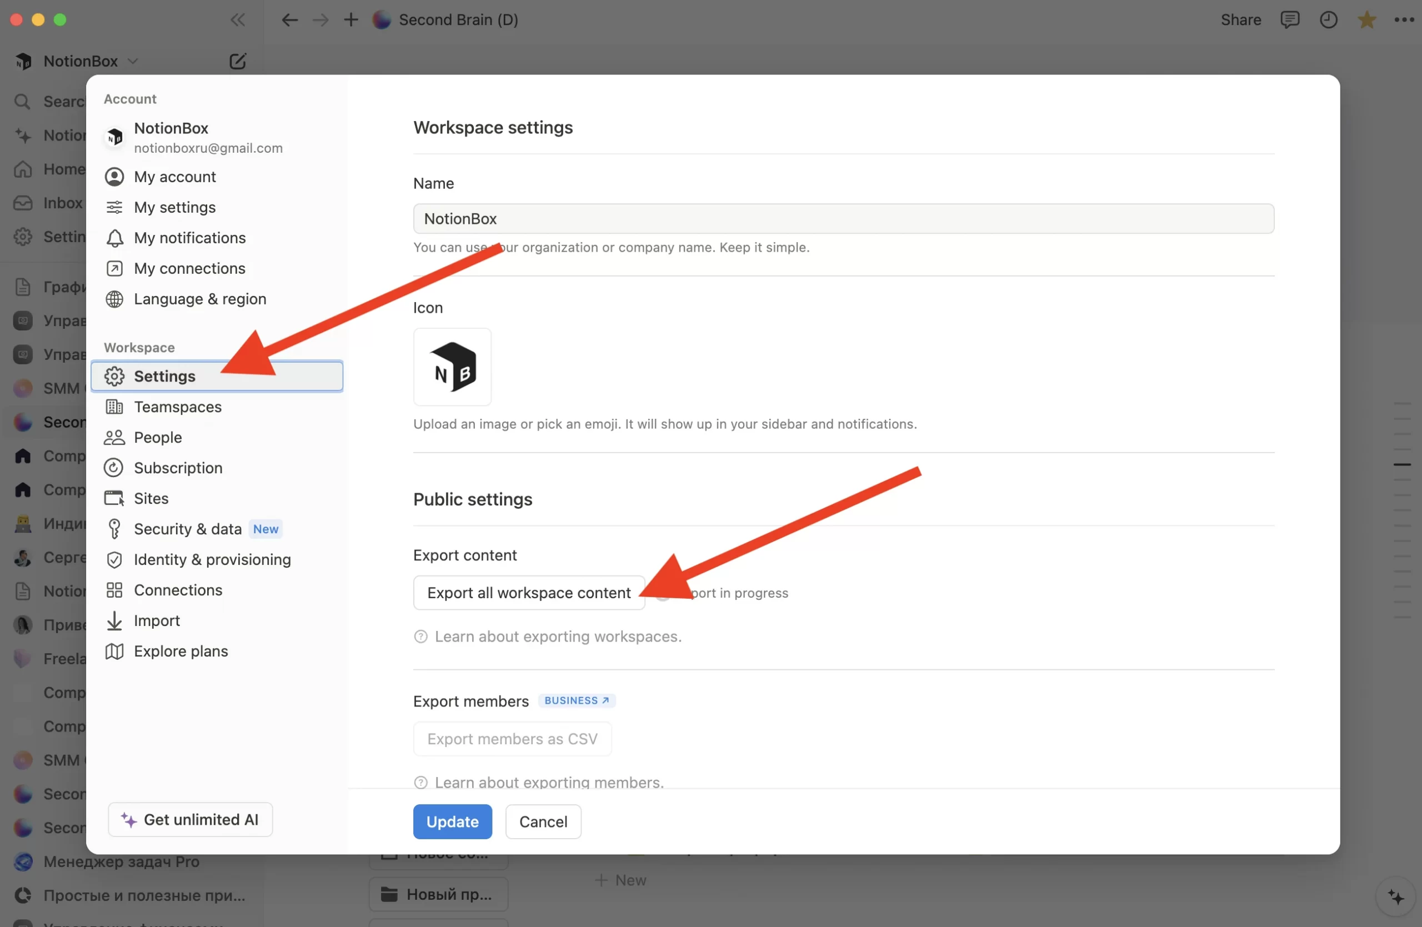Open My notifications section
Image resolution: width=1422 pixels, height=927 pixels.
(216, 238)
